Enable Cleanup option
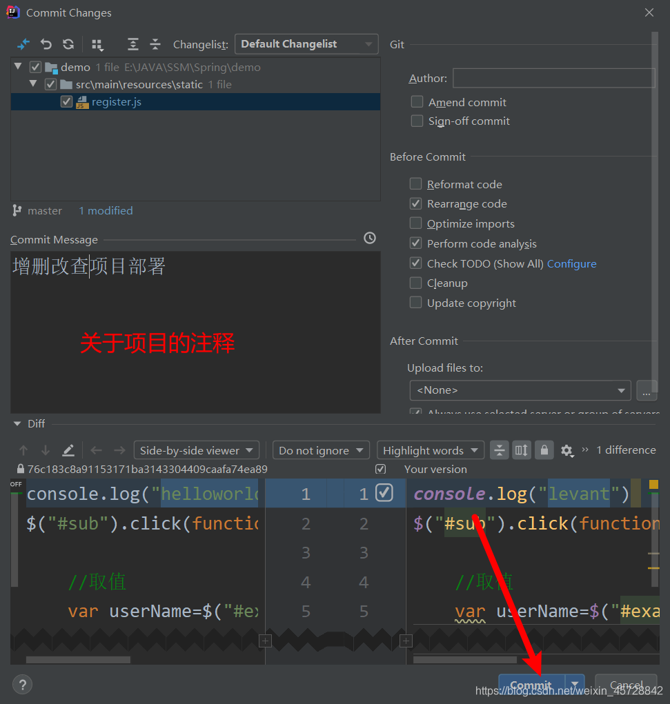 coord(415,283)
